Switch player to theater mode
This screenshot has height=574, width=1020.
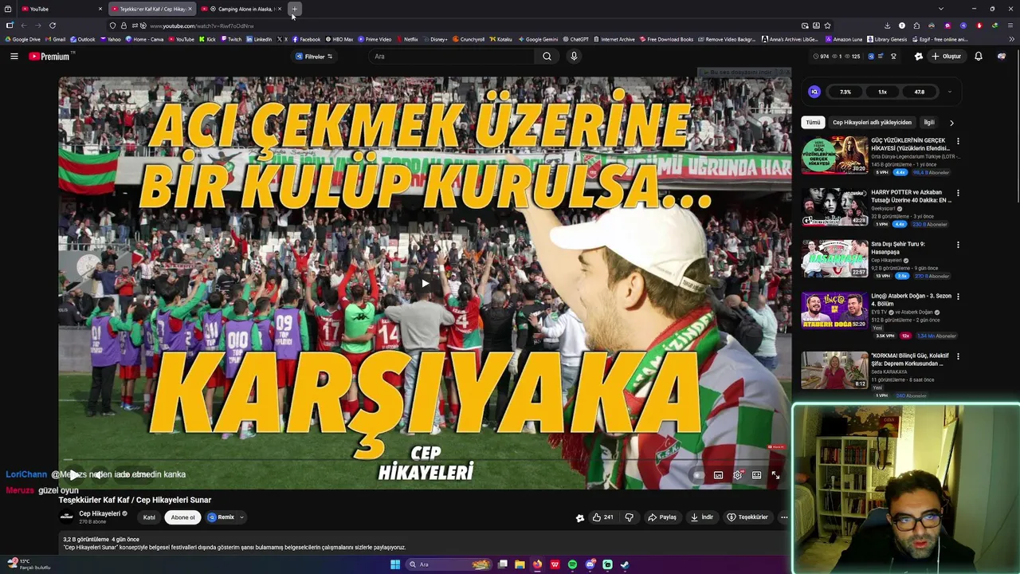click(756, 475)
